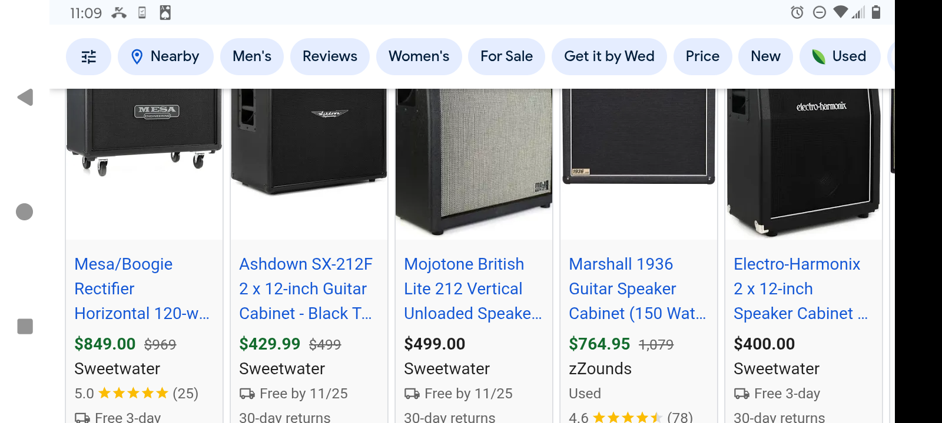
Task: Tap the Android home circle button
Action: 24,211
